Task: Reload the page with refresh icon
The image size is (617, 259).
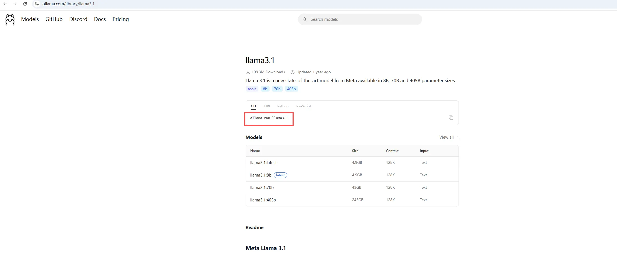Action: (25, 4)
